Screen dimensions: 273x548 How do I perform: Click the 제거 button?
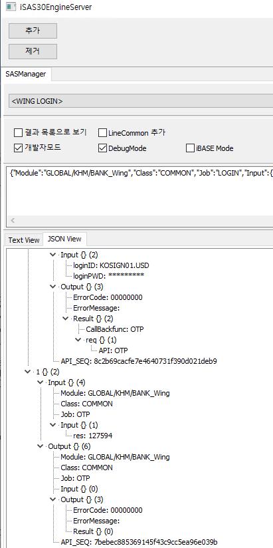pos(33,51)
